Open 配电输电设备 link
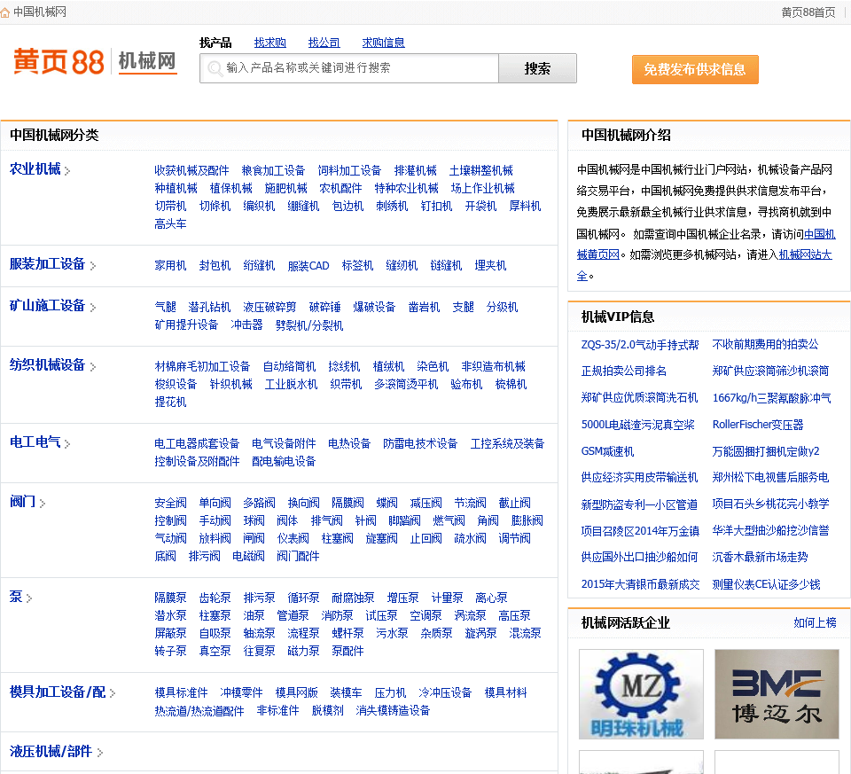The image size is (851, 774). [284, 461]
